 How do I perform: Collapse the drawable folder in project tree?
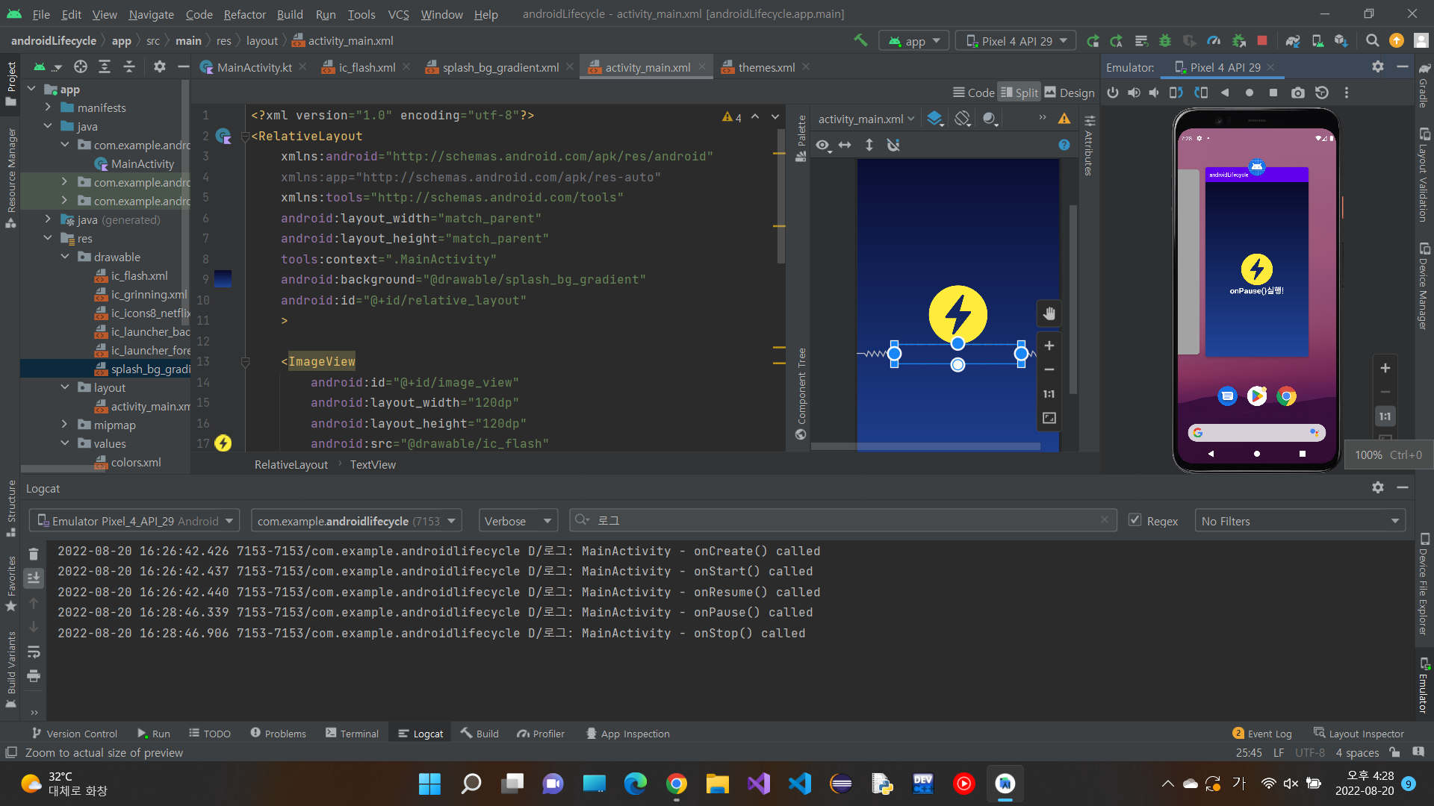pos(65,257)
